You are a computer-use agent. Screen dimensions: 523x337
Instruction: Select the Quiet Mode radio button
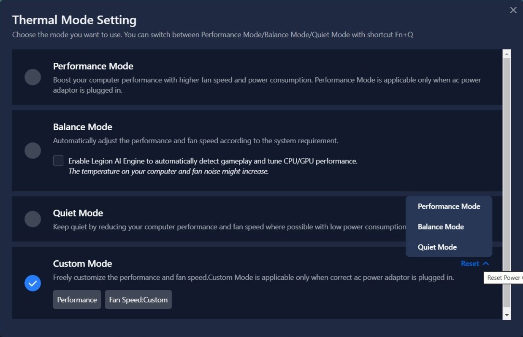point(33,219)
